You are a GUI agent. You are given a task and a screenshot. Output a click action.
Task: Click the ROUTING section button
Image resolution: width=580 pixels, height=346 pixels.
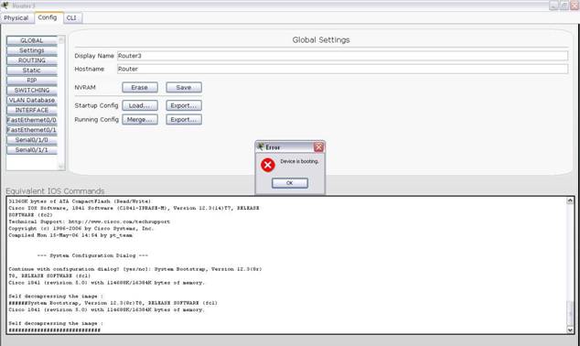[x=32, y=60]
